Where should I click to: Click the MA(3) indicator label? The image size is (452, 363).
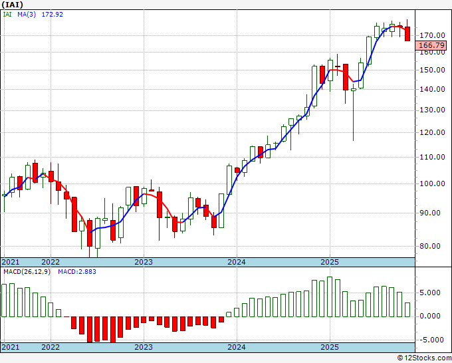27,15
